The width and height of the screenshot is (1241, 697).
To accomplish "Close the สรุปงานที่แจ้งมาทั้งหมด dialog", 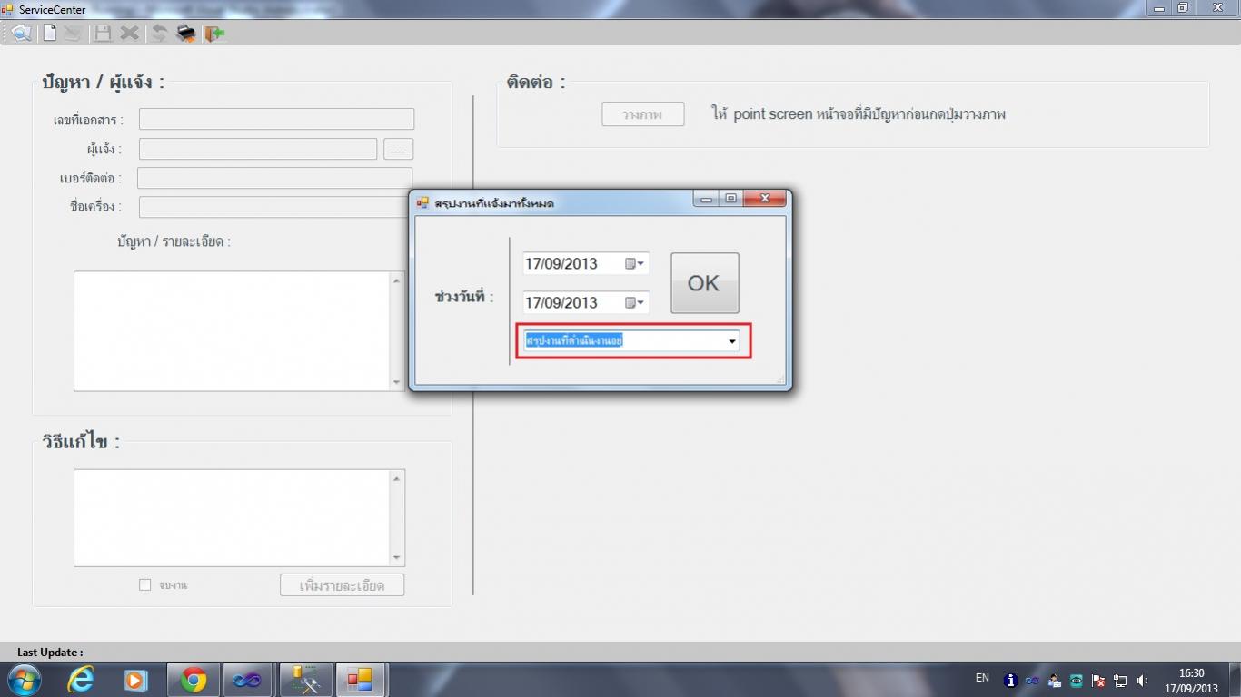I will 765,199.
